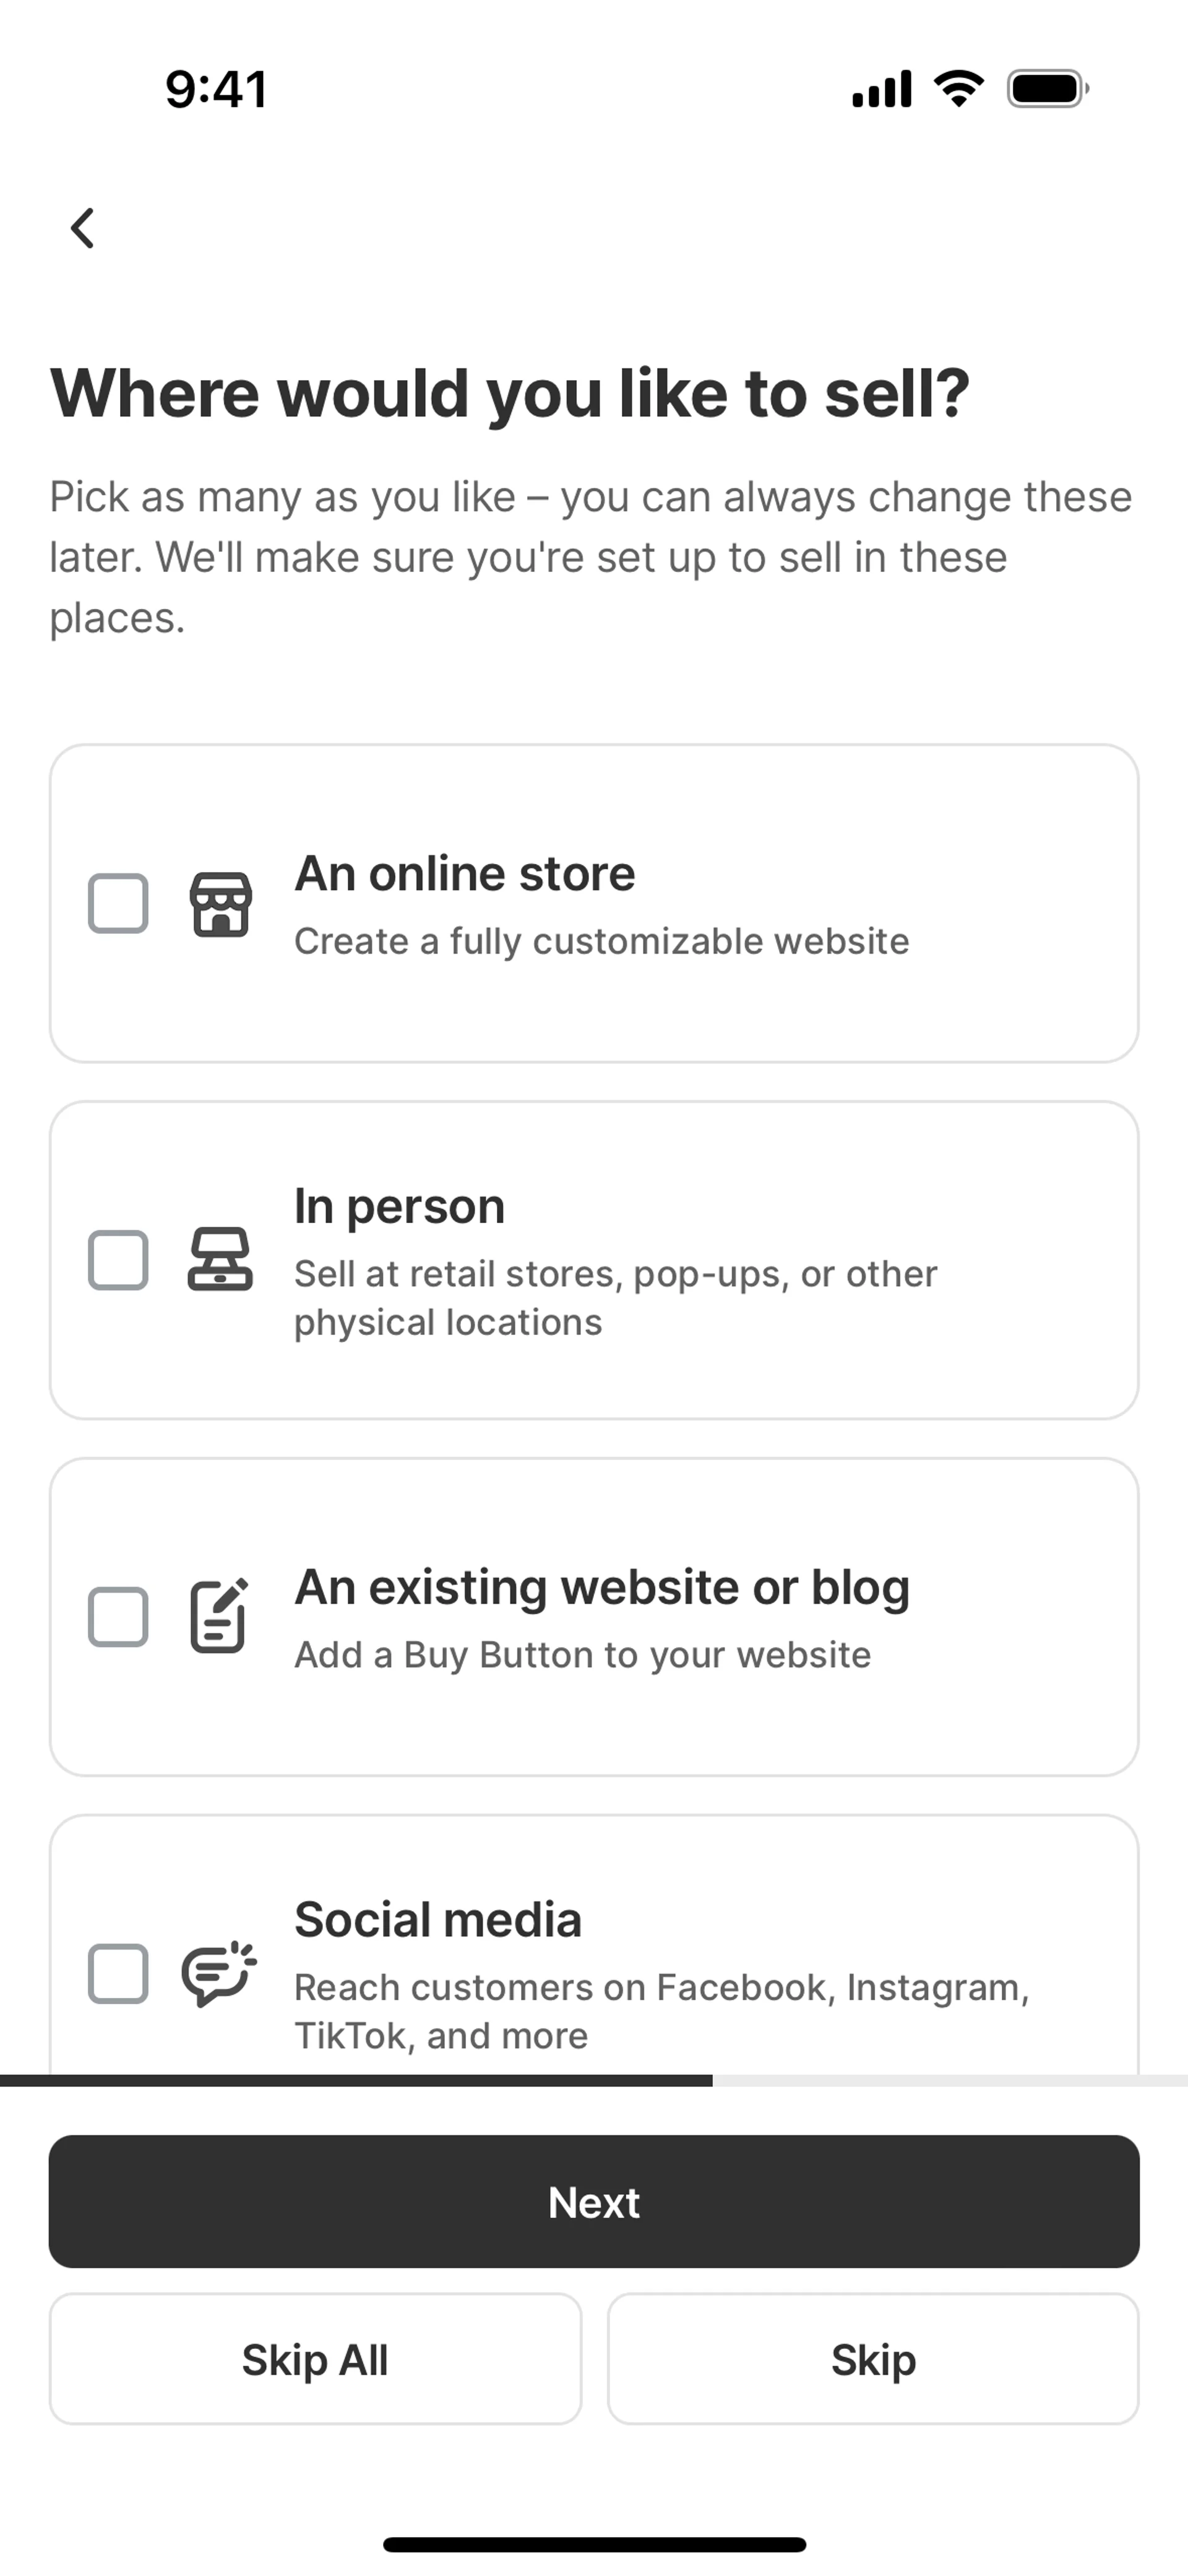This screenshot has height=2576, width=1188.
Task: Tap the back chevron arrow
Action: click(x=83, y=228)
